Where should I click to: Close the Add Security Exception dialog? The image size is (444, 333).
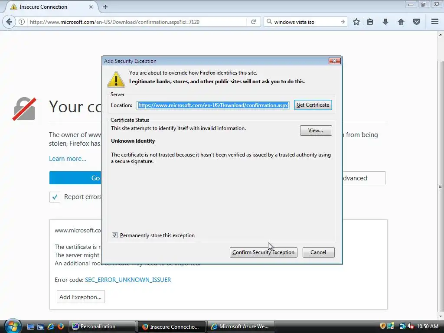(334, 61)
